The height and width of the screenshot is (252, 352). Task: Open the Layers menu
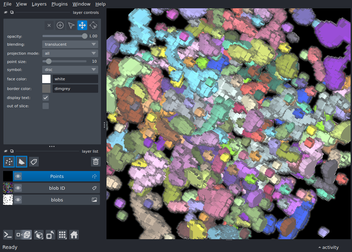(x=39, y=4)
